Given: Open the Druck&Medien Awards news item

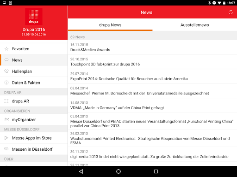Looking at the screenshot, I should [152, 47].
